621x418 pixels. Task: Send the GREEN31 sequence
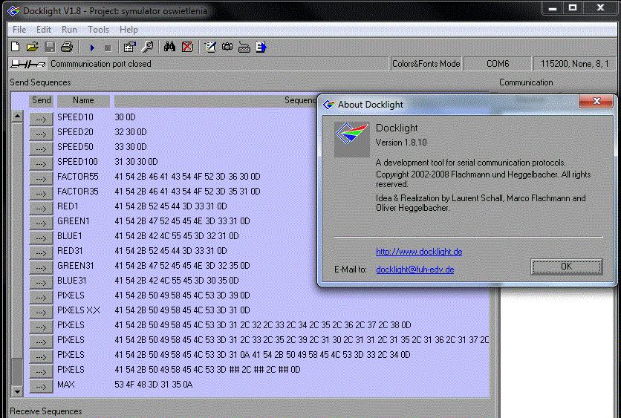[41, 267]
